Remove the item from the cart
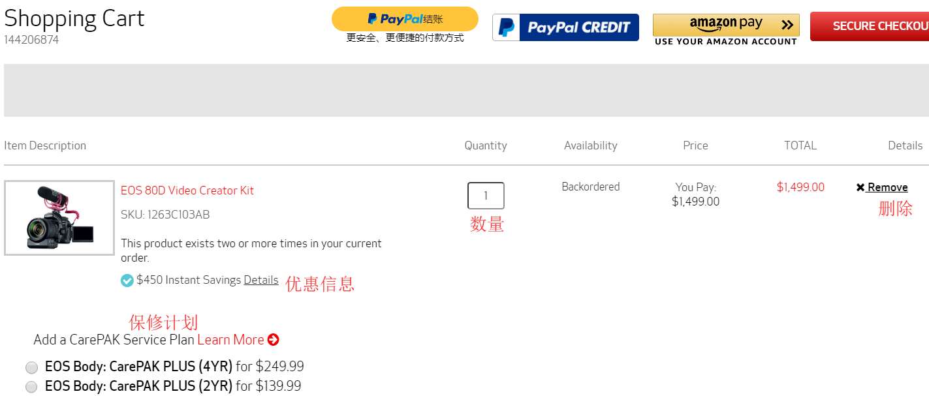The image size is (929, 396). point(887,188)
